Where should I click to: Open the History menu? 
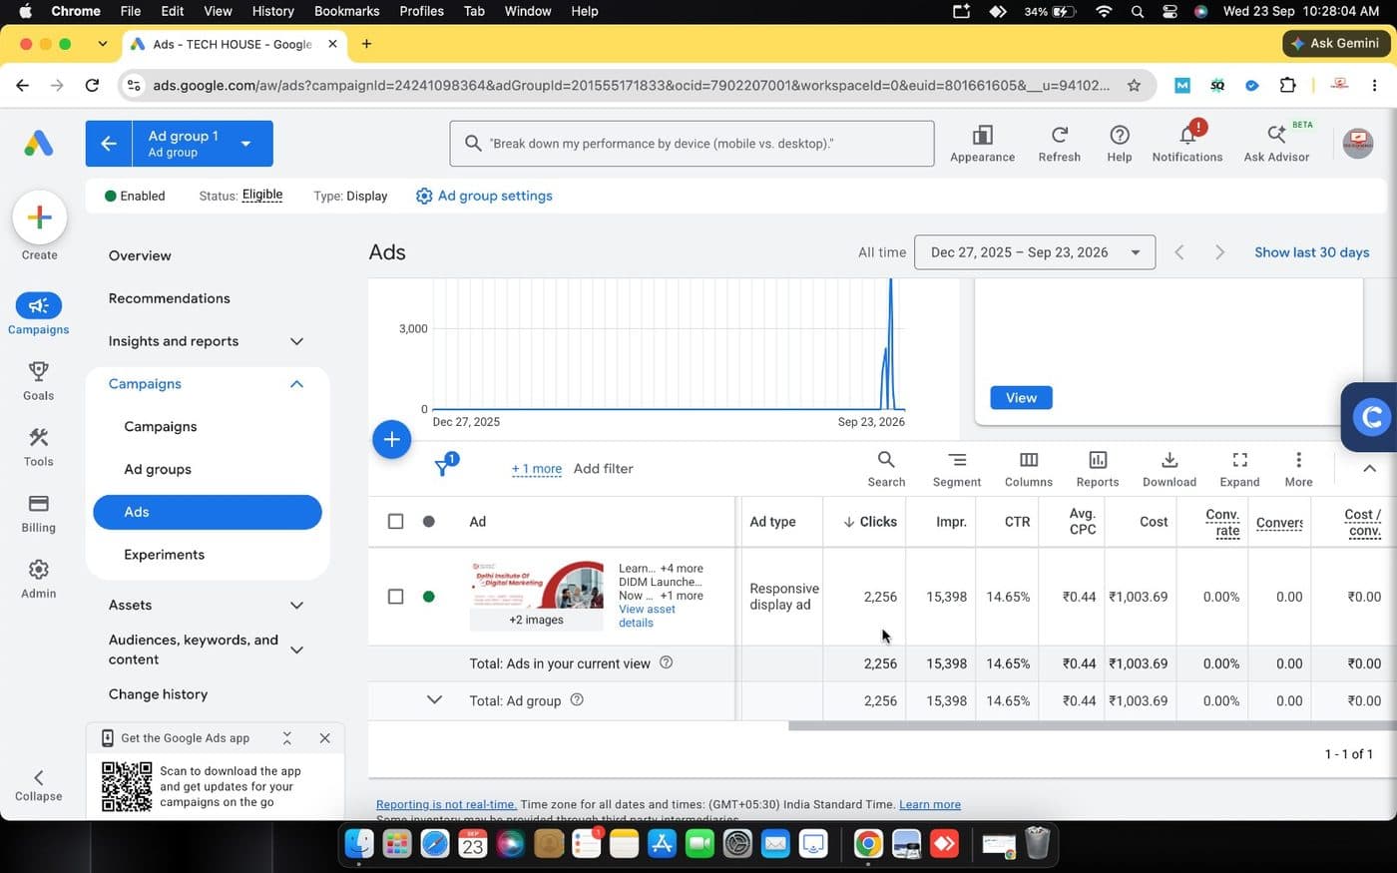coord(272,11)
